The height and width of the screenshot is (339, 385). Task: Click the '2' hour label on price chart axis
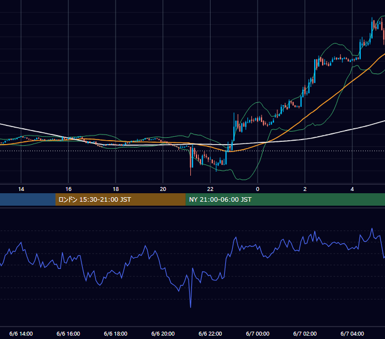point(305,189)
